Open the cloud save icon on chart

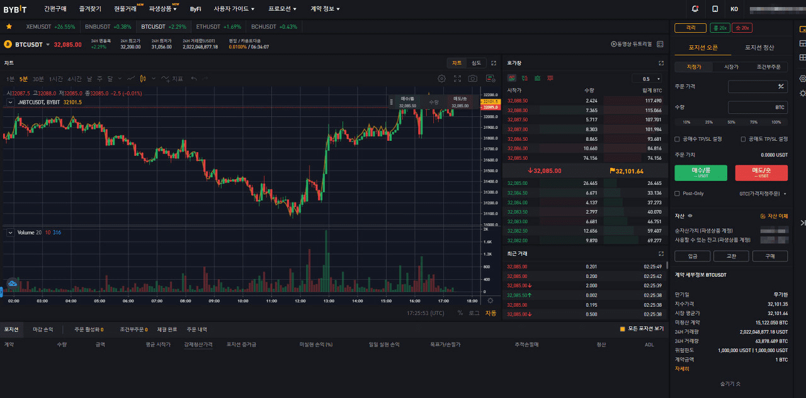pos(12,284)
